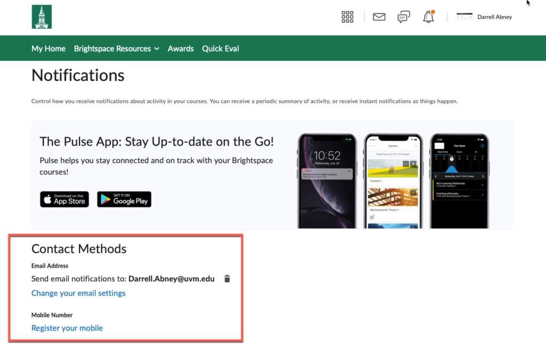Open the Awards page
Image resolution: width=546 pixels, height=346 pixels.
point(180,48)
